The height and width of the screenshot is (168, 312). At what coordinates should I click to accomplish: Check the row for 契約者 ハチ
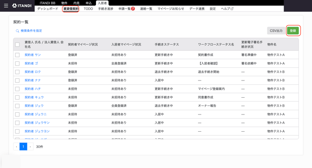17,89
